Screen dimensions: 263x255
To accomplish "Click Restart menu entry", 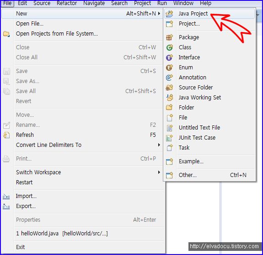I will (x=82, y=182).
